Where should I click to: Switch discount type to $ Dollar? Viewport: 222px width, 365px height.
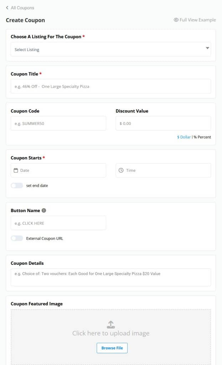tap(184, 137)
